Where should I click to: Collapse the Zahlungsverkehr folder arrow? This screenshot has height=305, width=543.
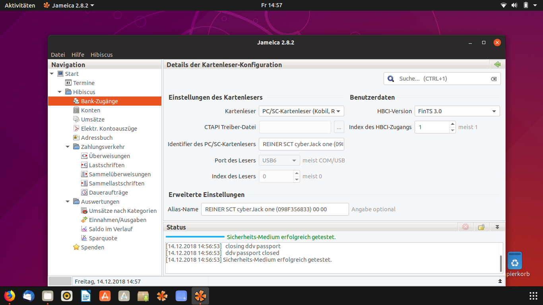pos(68,147)
